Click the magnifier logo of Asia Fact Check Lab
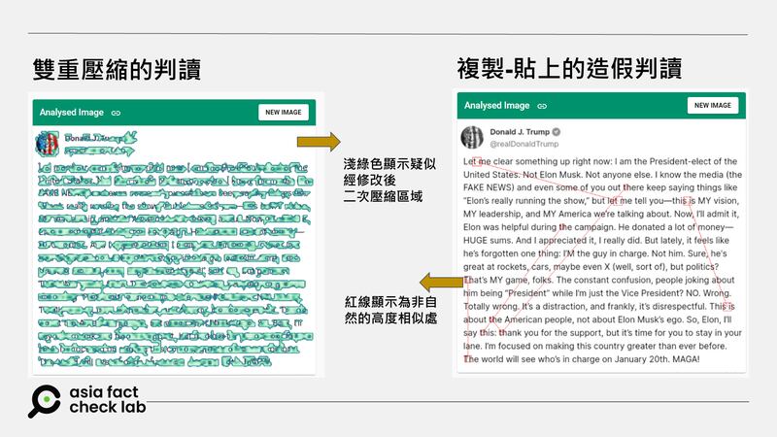 (x=43, y=400)
